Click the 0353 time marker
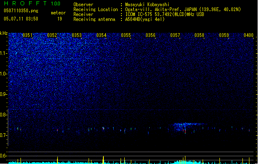 click(x=77, y=35)
